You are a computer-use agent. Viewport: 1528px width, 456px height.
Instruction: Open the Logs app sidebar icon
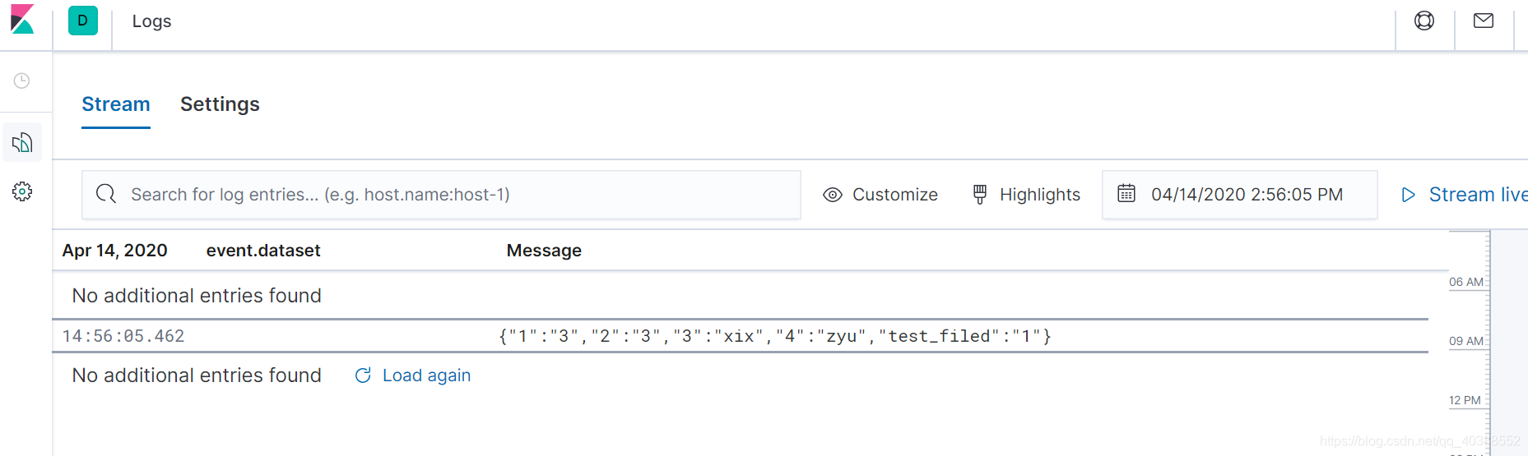point(22,143)
